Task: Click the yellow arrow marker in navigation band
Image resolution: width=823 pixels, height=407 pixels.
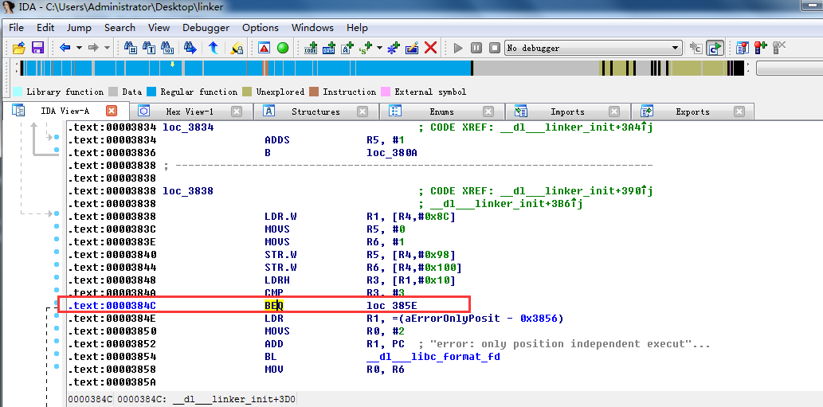Action: (172, 65)
